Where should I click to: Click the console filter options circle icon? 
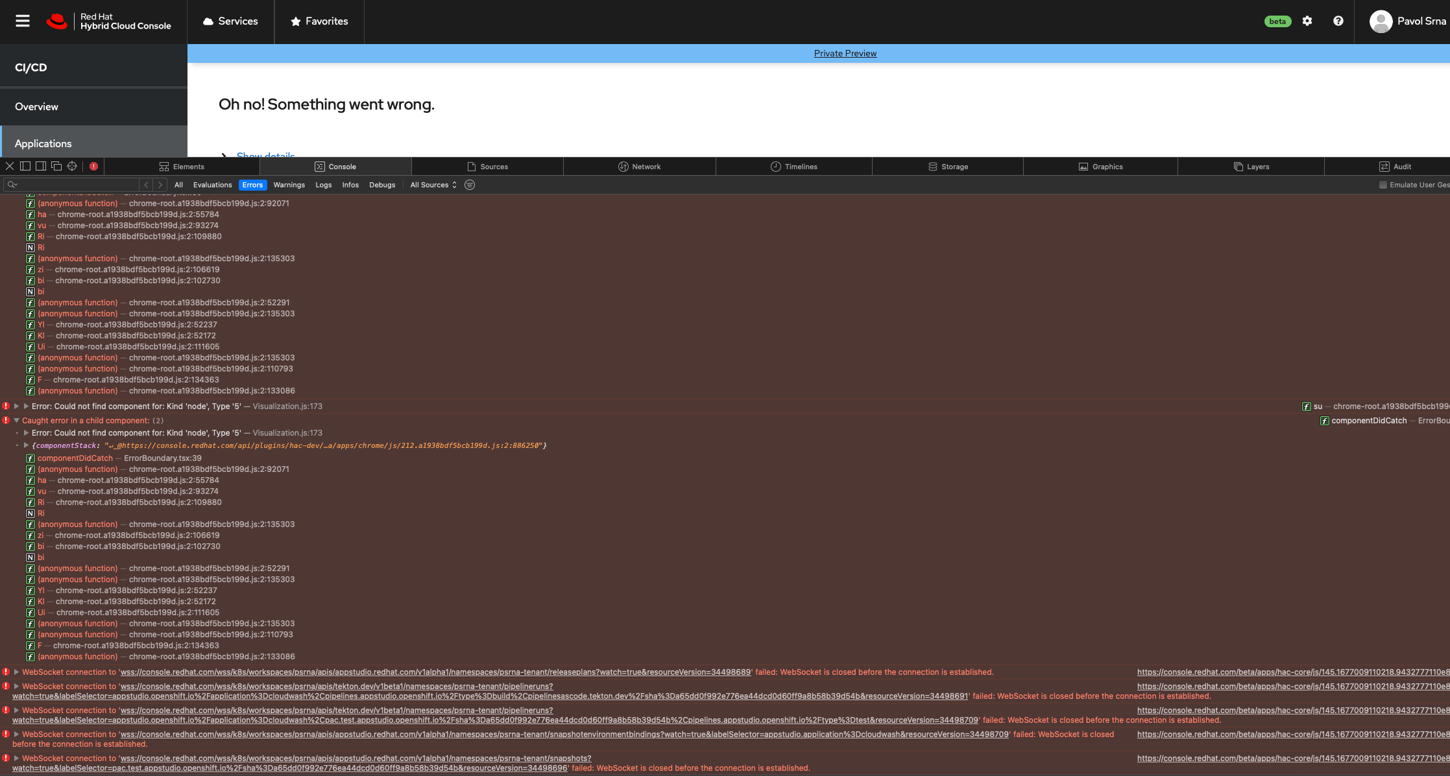pos(470,185)
